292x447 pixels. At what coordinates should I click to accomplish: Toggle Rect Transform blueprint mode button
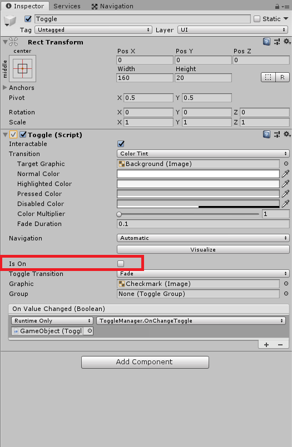coord(268,77)
